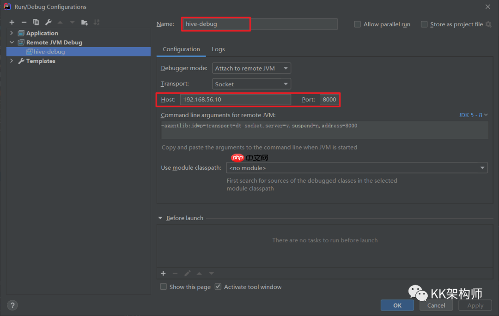This screenshot has height=316, width=499.
Task: Click the Host input field
Action: pos(236,100)
